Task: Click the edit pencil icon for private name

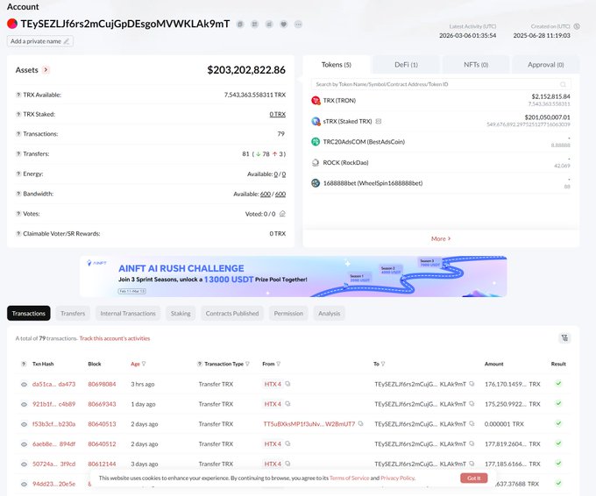Action: [x=67, y=41]
